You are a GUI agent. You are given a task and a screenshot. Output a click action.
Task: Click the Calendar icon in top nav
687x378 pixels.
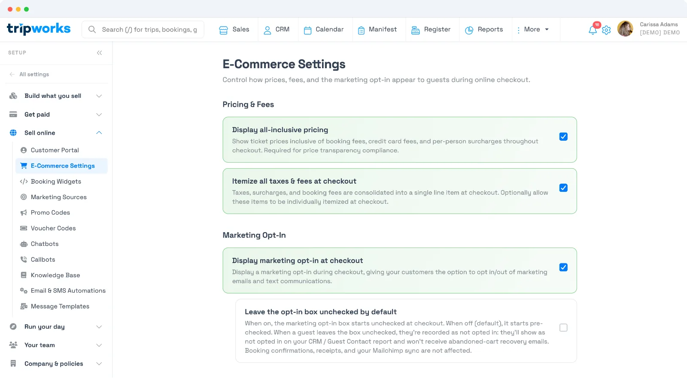tap(307, 30)
